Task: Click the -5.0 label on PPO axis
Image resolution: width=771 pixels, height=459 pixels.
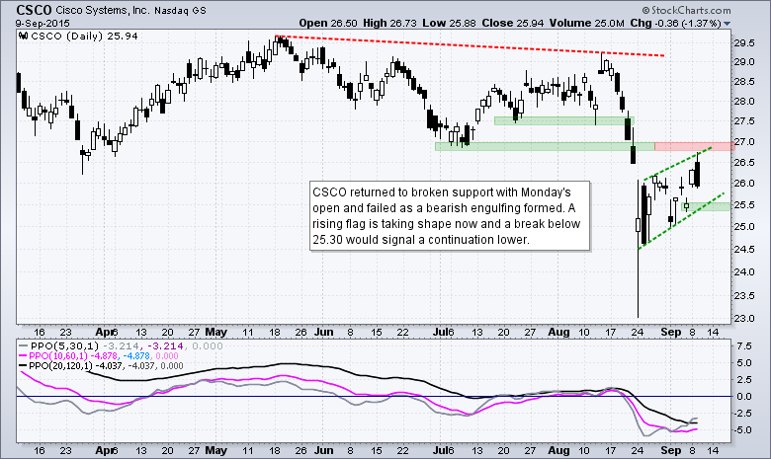Action: [743, 430]
